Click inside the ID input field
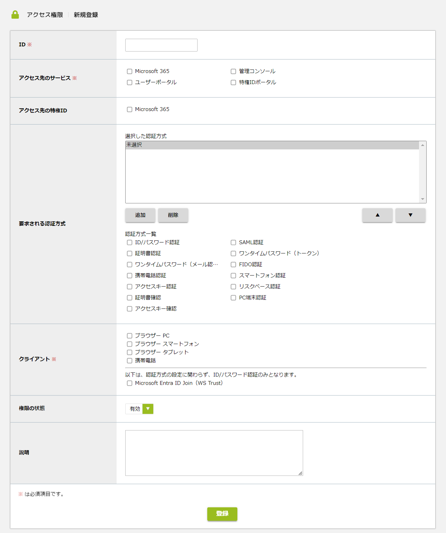 pos(161,45)
